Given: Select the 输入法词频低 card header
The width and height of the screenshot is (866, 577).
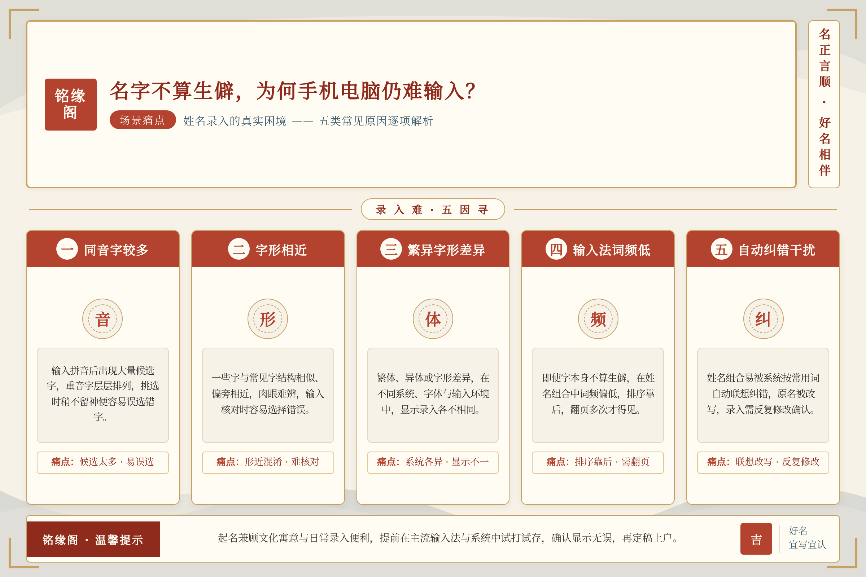Looking at the screenshot, I should 598,249.
